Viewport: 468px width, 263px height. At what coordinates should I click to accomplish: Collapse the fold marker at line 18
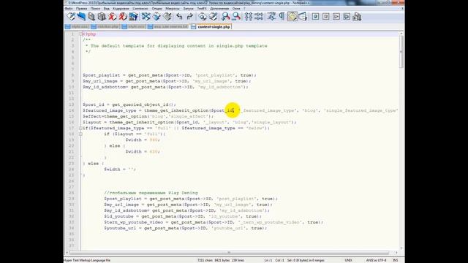tap(80, 134)
